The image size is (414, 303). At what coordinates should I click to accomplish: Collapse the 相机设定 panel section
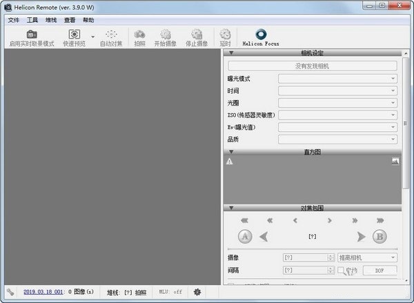pos(231,52)
